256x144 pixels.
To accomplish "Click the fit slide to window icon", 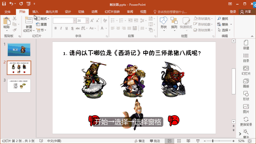I will (x=250, y=141).
